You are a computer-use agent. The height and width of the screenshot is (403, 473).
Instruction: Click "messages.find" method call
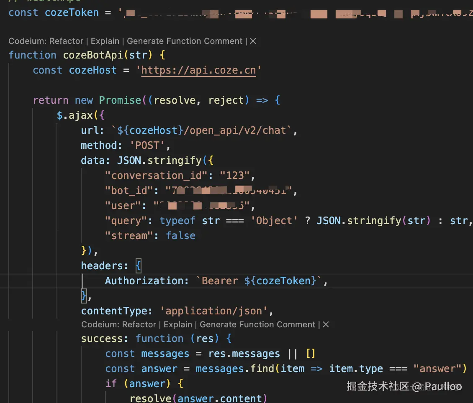pos(235,368)
